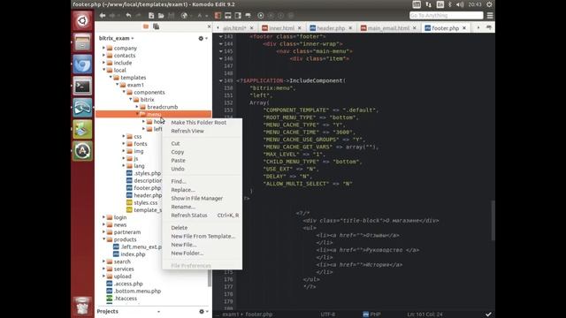Expand the contacts folder
This screenshot has width=566, height=318.
coord(103,55)
